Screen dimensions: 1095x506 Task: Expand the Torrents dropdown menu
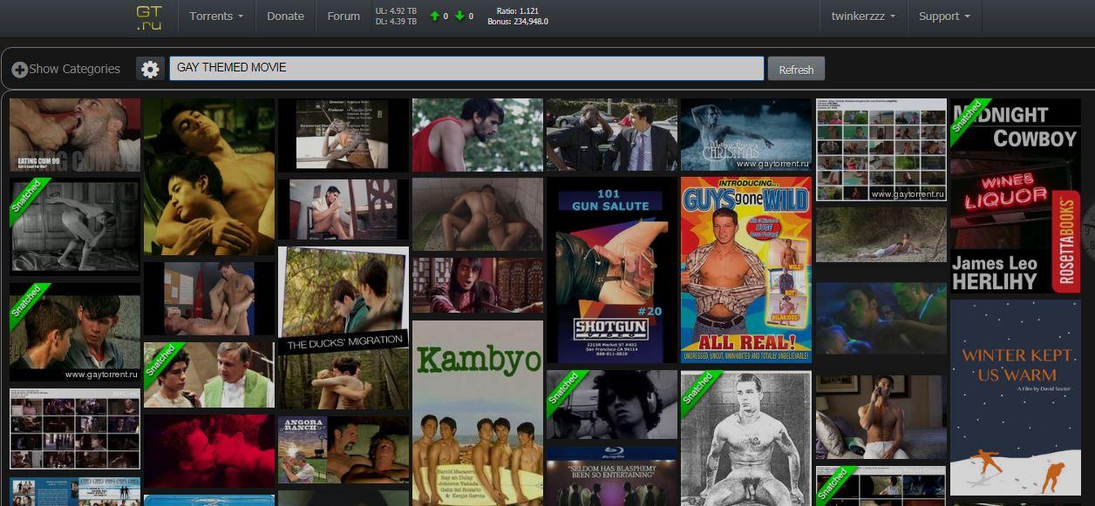(215, 17)
